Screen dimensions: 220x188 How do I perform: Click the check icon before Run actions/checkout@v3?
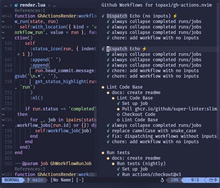[x=118, y=175]
